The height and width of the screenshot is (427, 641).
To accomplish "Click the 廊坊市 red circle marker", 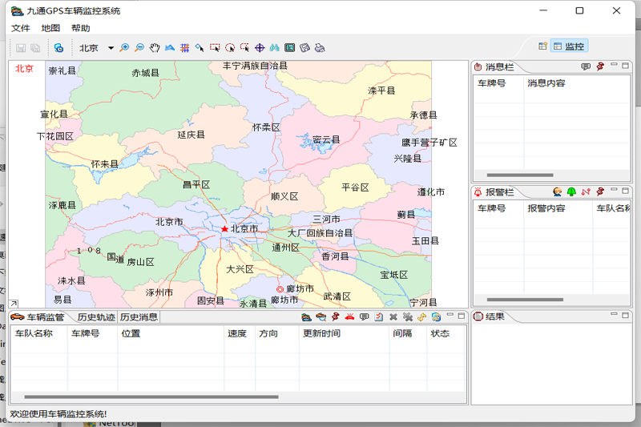I will click(x=280, y=289).
